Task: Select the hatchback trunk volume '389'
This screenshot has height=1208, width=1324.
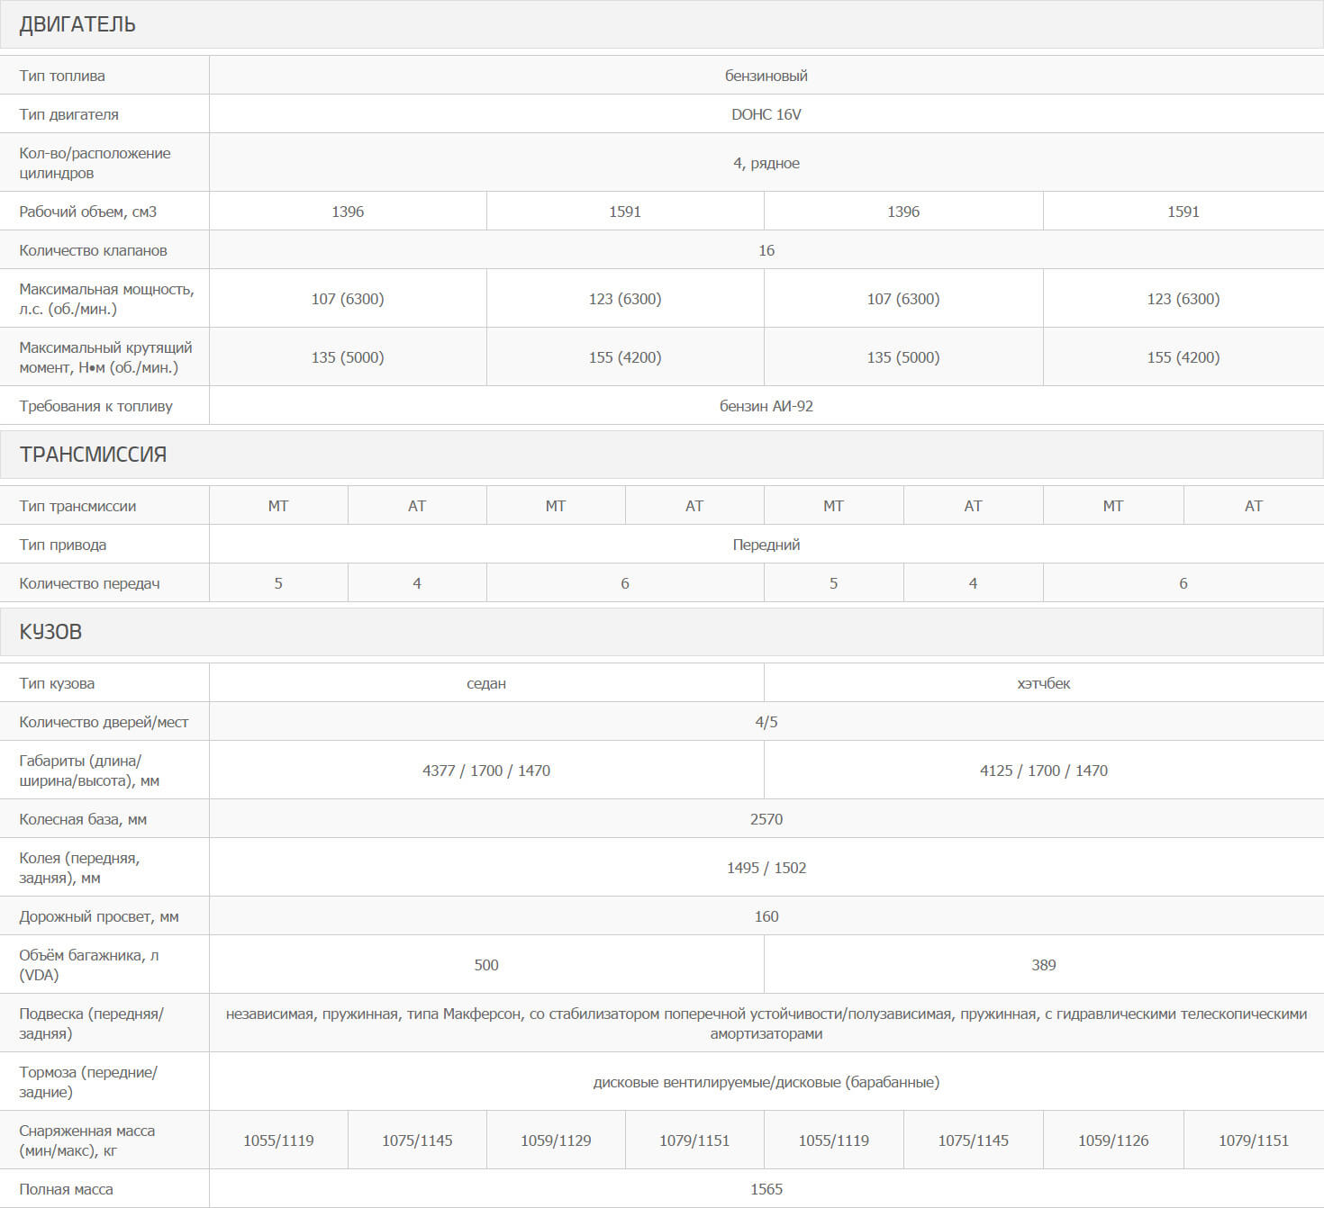Action: pos(1044,965)
